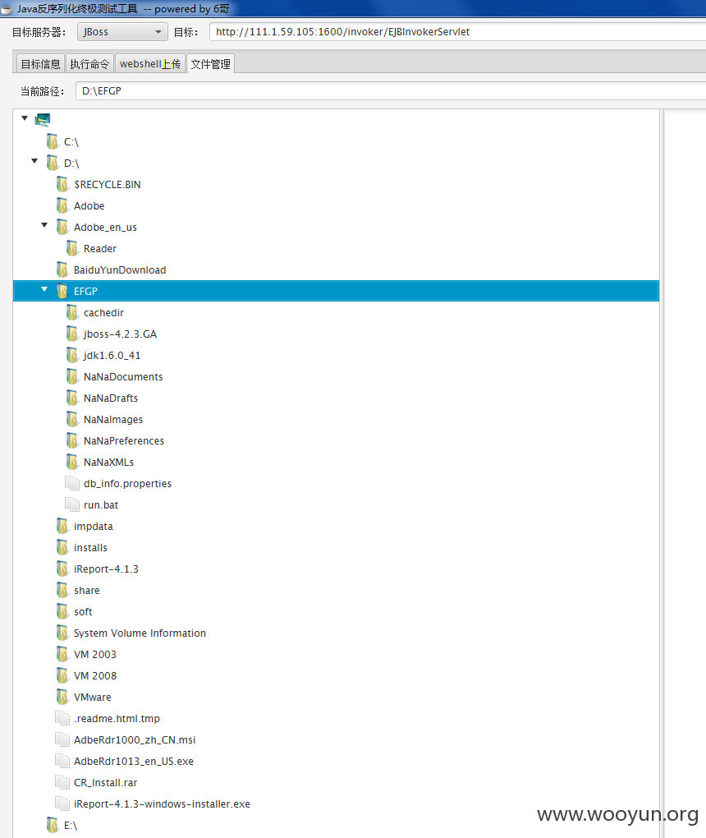
Task: Select the AdbeRdr1013_en_US.exe file name
Action: point(134,762)
